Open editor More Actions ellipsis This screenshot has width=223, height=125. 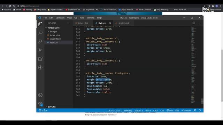click(199, 23)
